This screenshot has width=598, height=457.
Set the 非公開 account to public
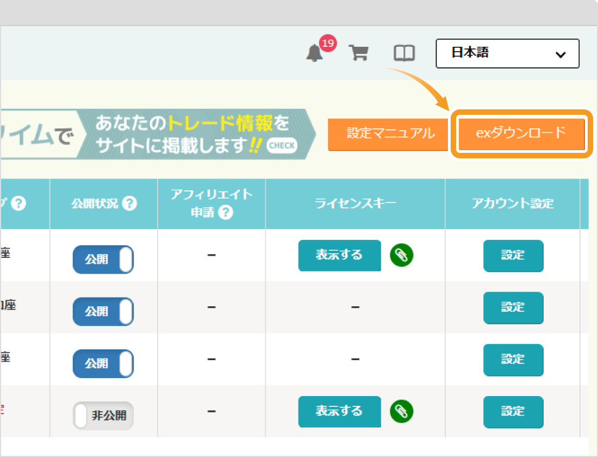[x=103, y=415]
